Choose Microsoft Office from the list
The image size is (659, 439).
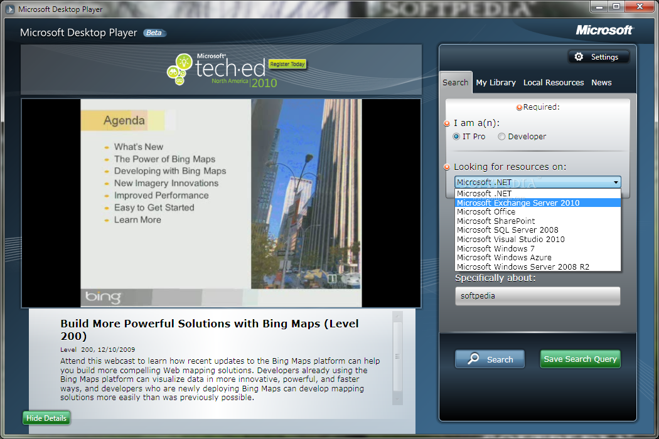(537, 212)
